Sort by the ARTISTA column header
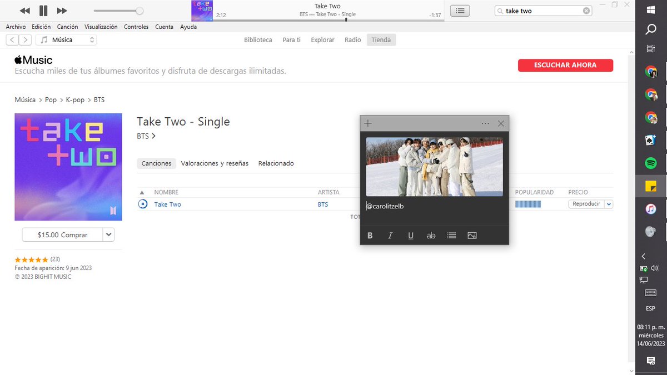Image resolution: width=667 pixels, height=375 pixels. point(328,192)
